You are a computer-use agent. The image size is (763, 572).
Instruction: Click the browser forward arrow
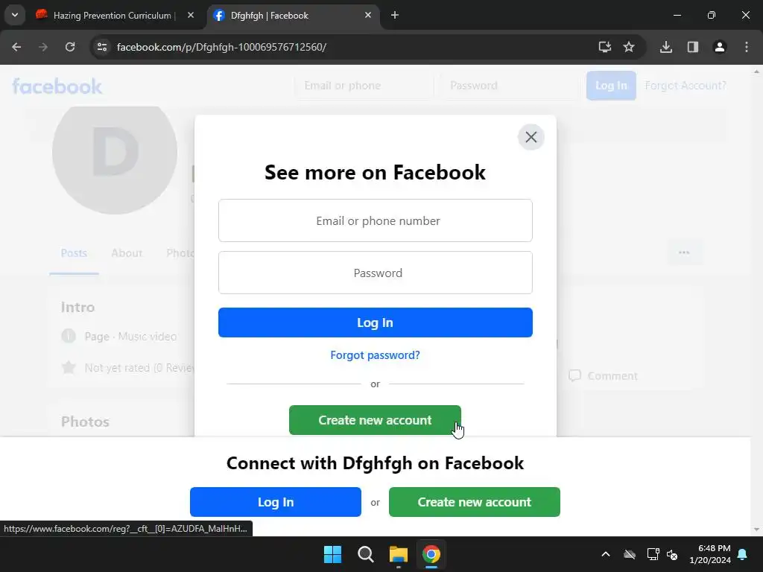[x=43, y=47]
